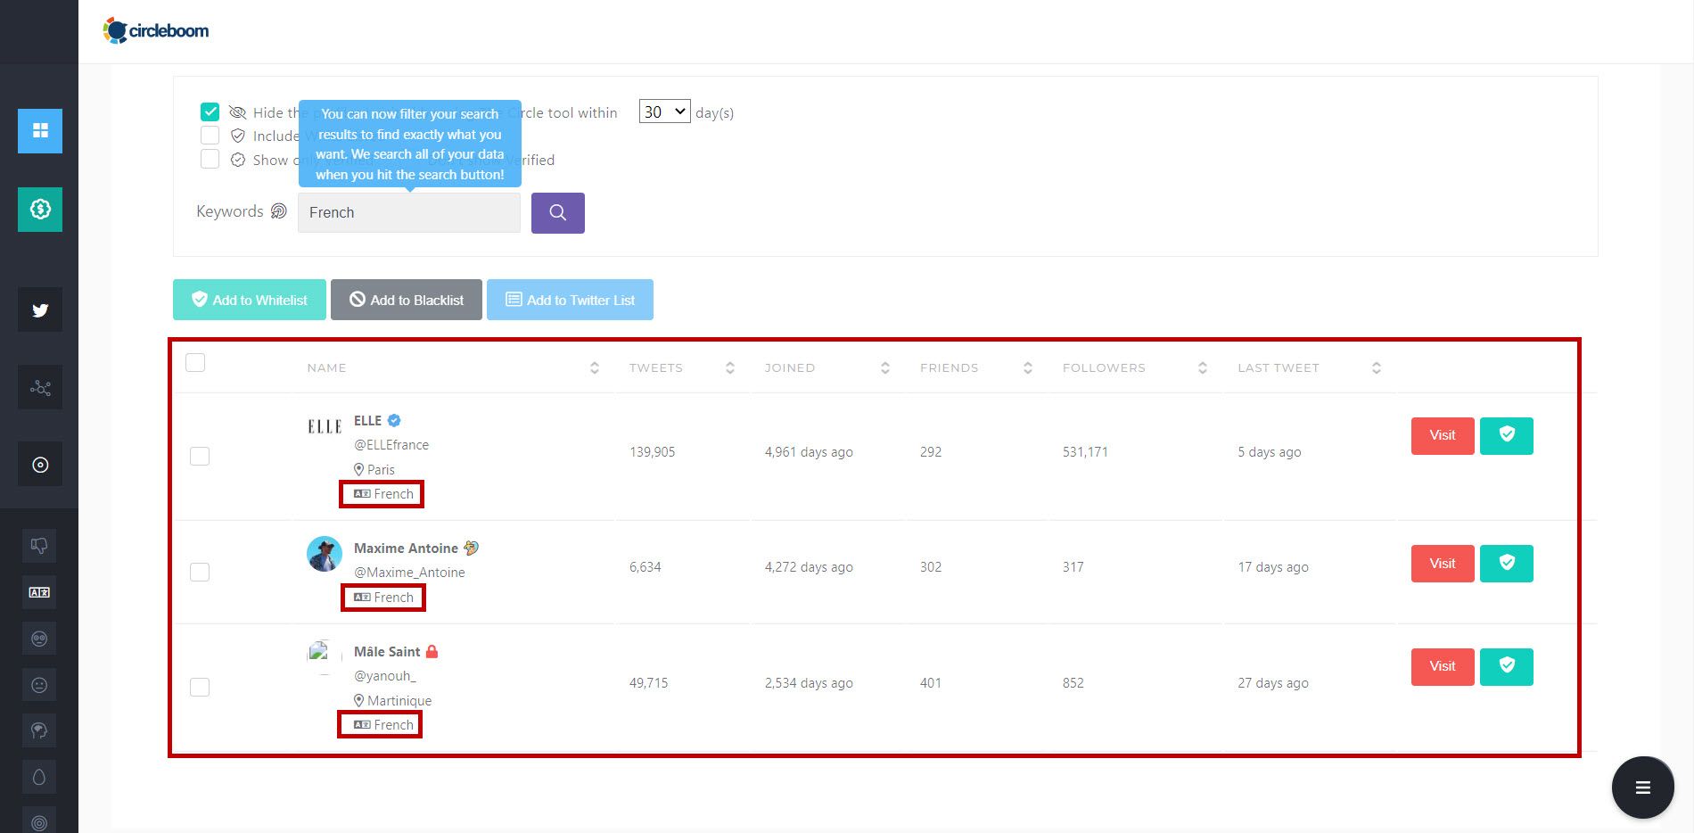The image size is (1694, 833).
Task: Click the Circleboom logo
Action: (x=156, y=30)
